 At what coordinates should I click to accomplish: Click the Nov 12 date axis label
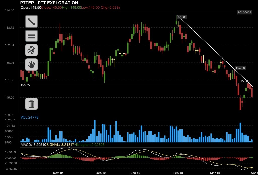click(58, 173)
